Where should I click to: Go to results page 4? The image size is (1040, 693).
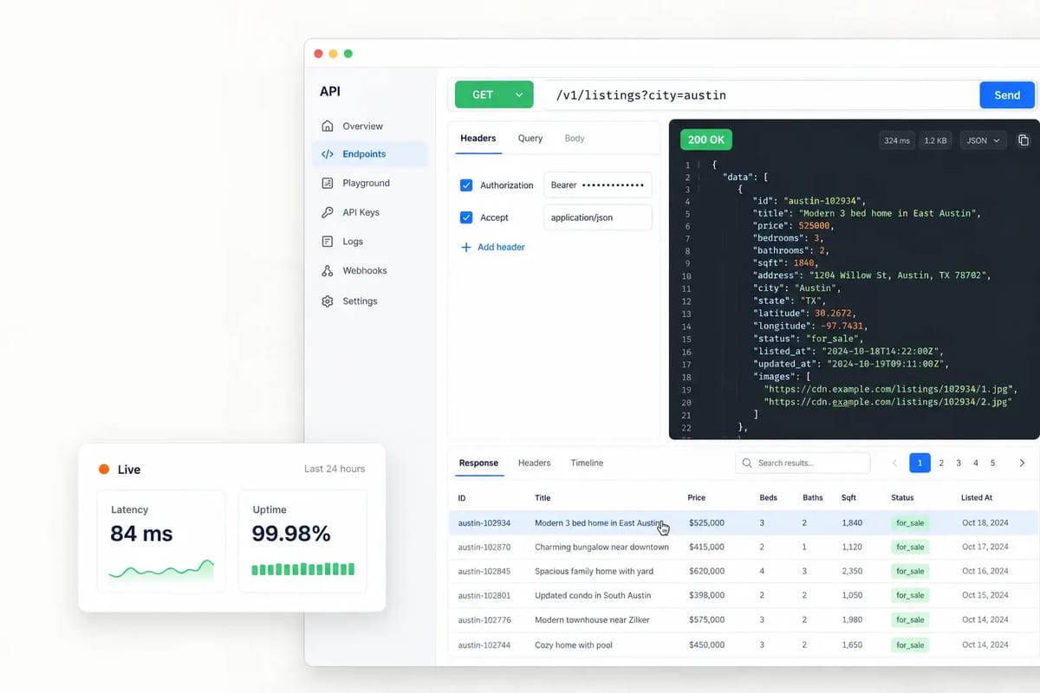(x=976, y=463)
